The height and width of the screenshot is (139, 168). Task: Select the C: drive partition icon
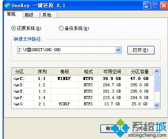click(x=16, y=78)
